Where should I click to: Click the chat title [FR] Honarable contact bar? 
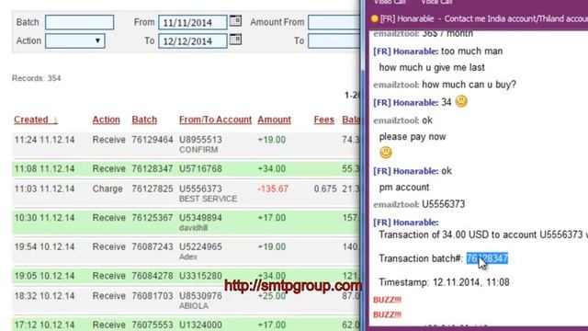[480, 18]
